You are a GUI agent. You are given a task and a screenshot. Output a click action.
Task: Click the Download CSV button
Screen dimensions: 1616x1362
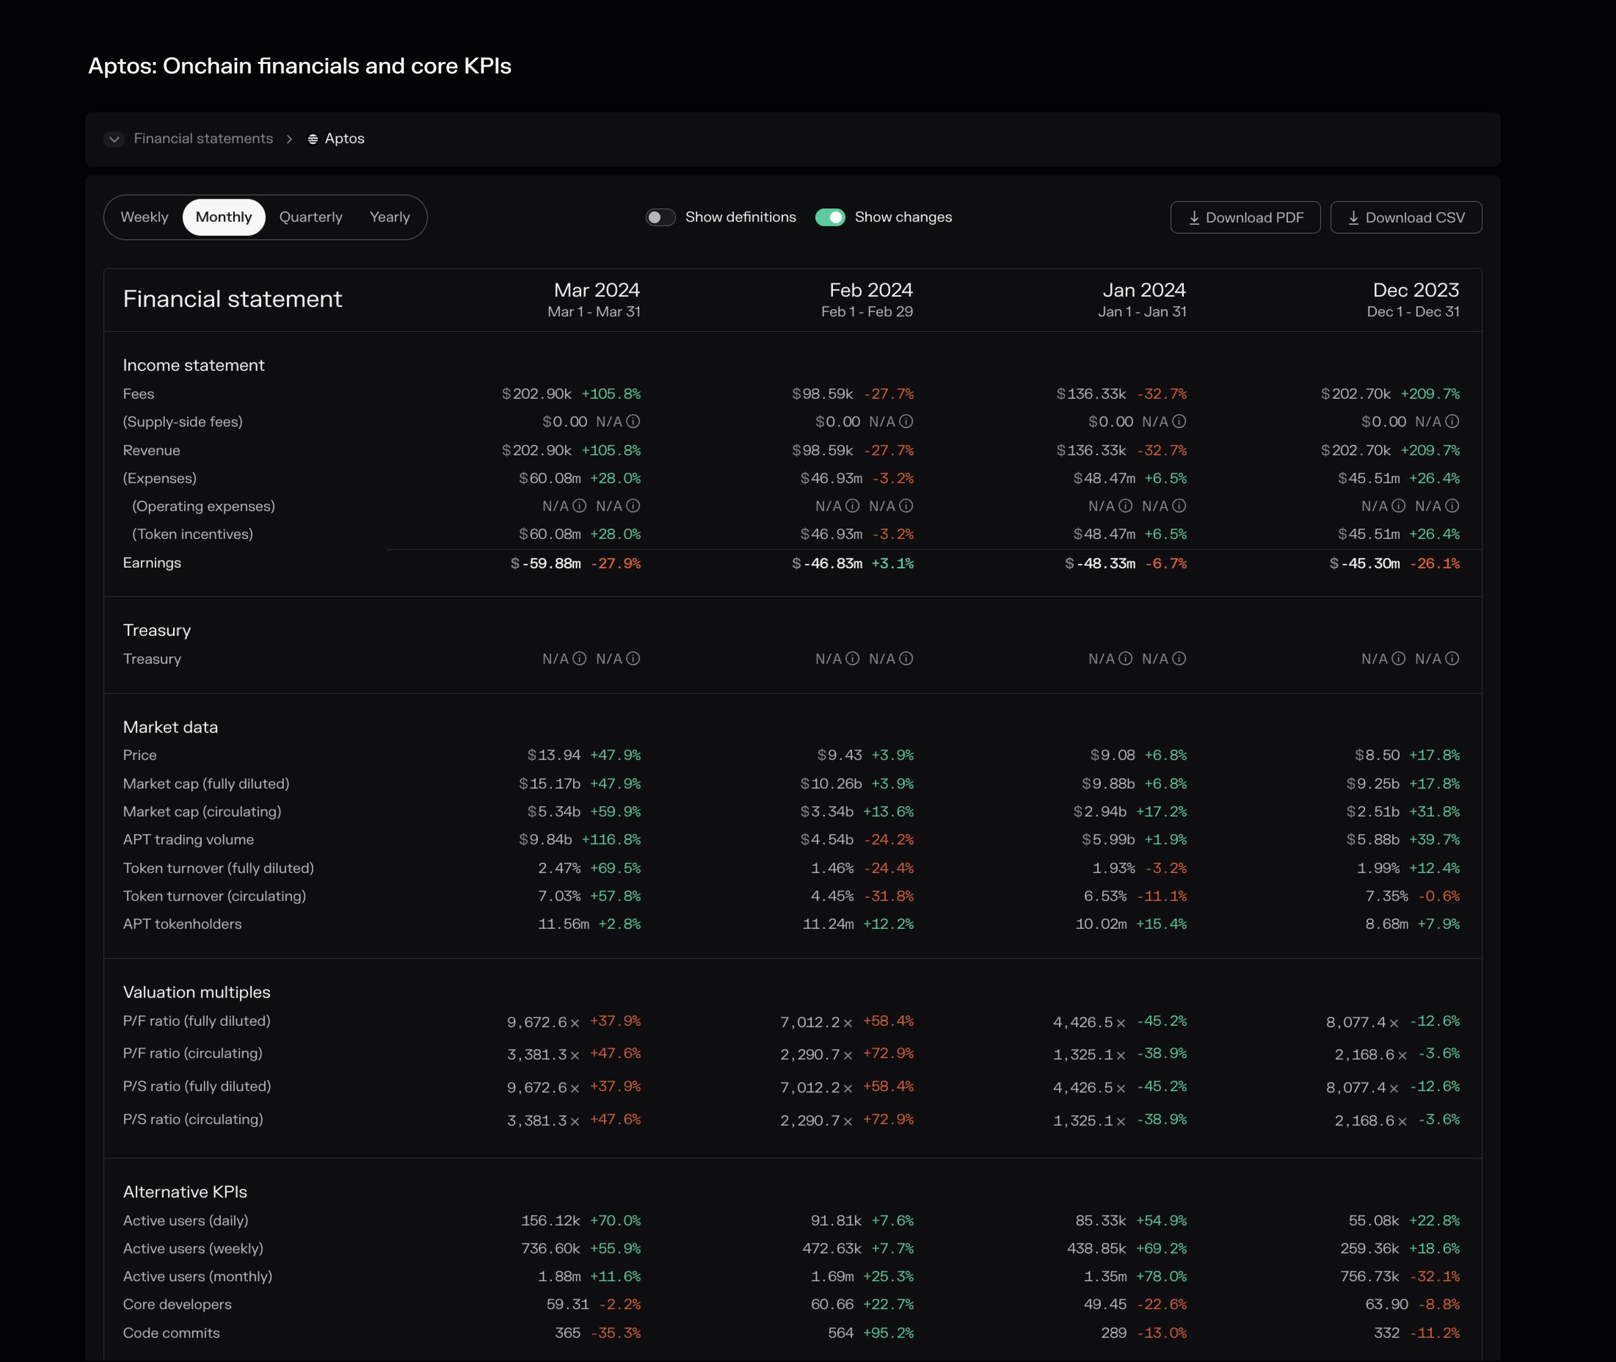tap(1405, 218)
